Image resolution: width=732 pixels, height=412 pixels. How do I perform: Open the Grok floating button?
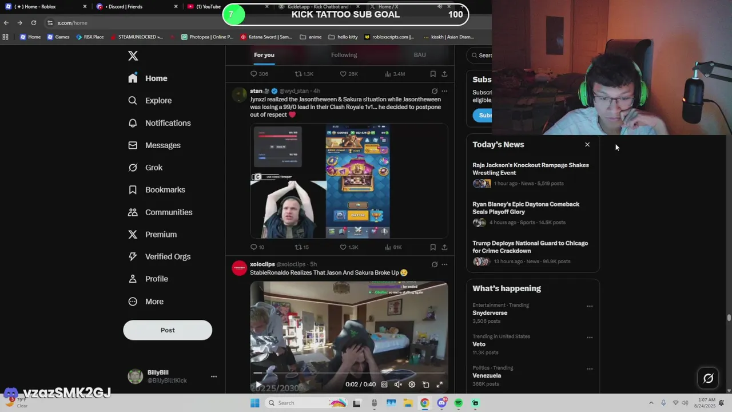pyautogui.click(x=708, y=378)
